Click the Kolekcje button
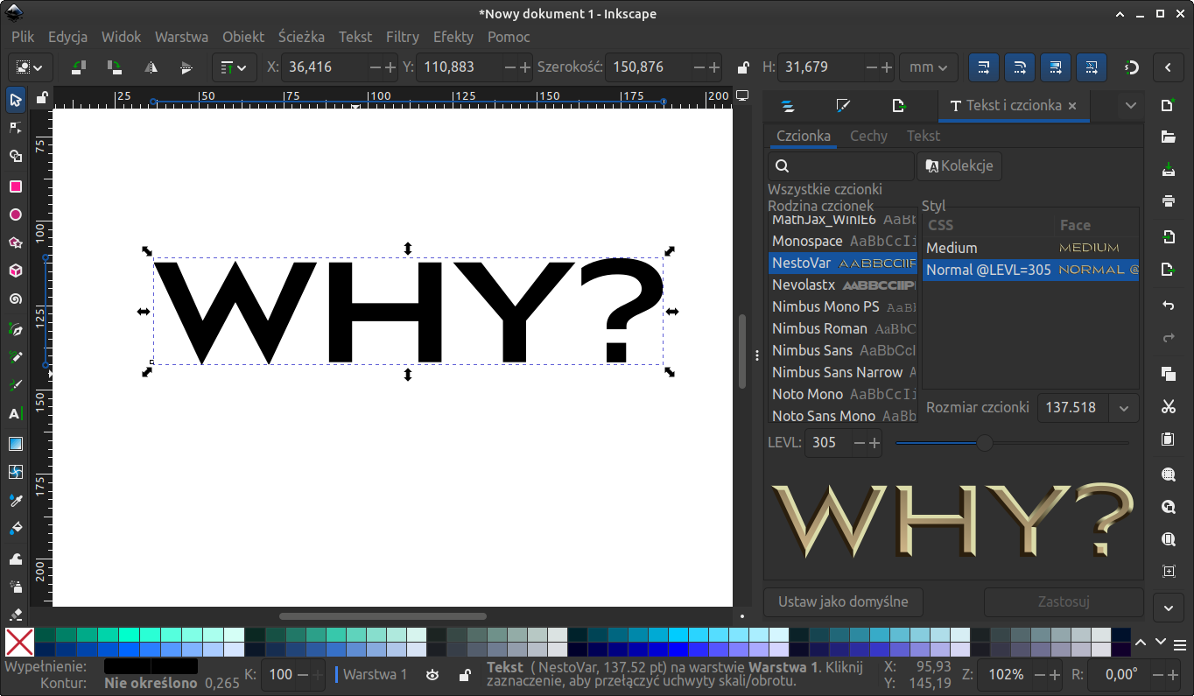The height and width of the screenshot is (696, 1194). pyautogui.click(x=959, y=165)
